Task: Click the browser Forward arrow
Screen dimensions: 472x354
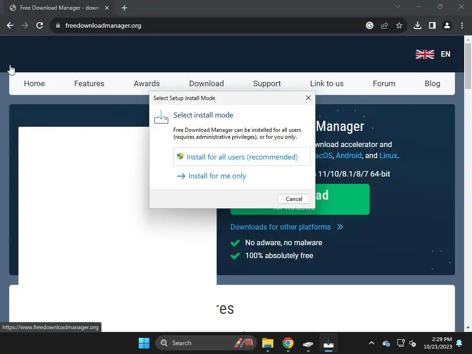Action: click(x=25, y=26)
